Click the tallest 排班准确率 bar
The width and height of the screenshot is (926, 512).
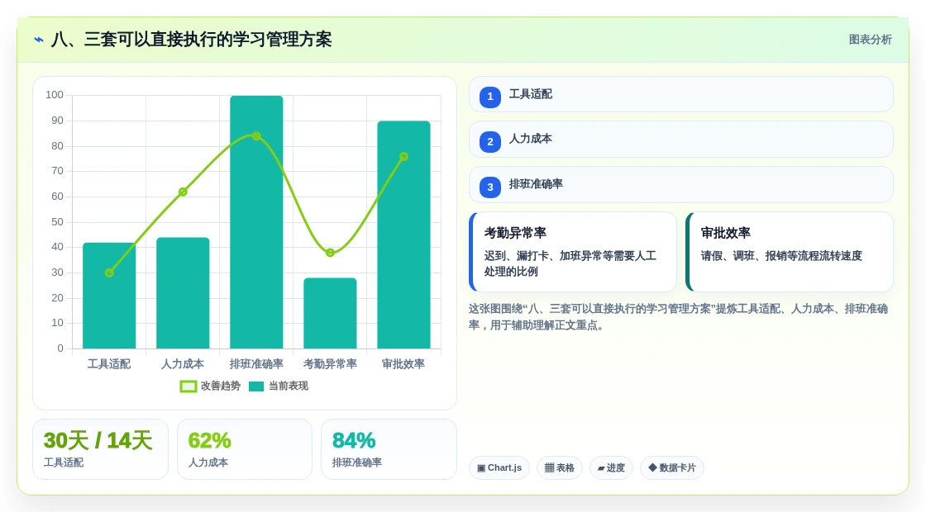256,222
